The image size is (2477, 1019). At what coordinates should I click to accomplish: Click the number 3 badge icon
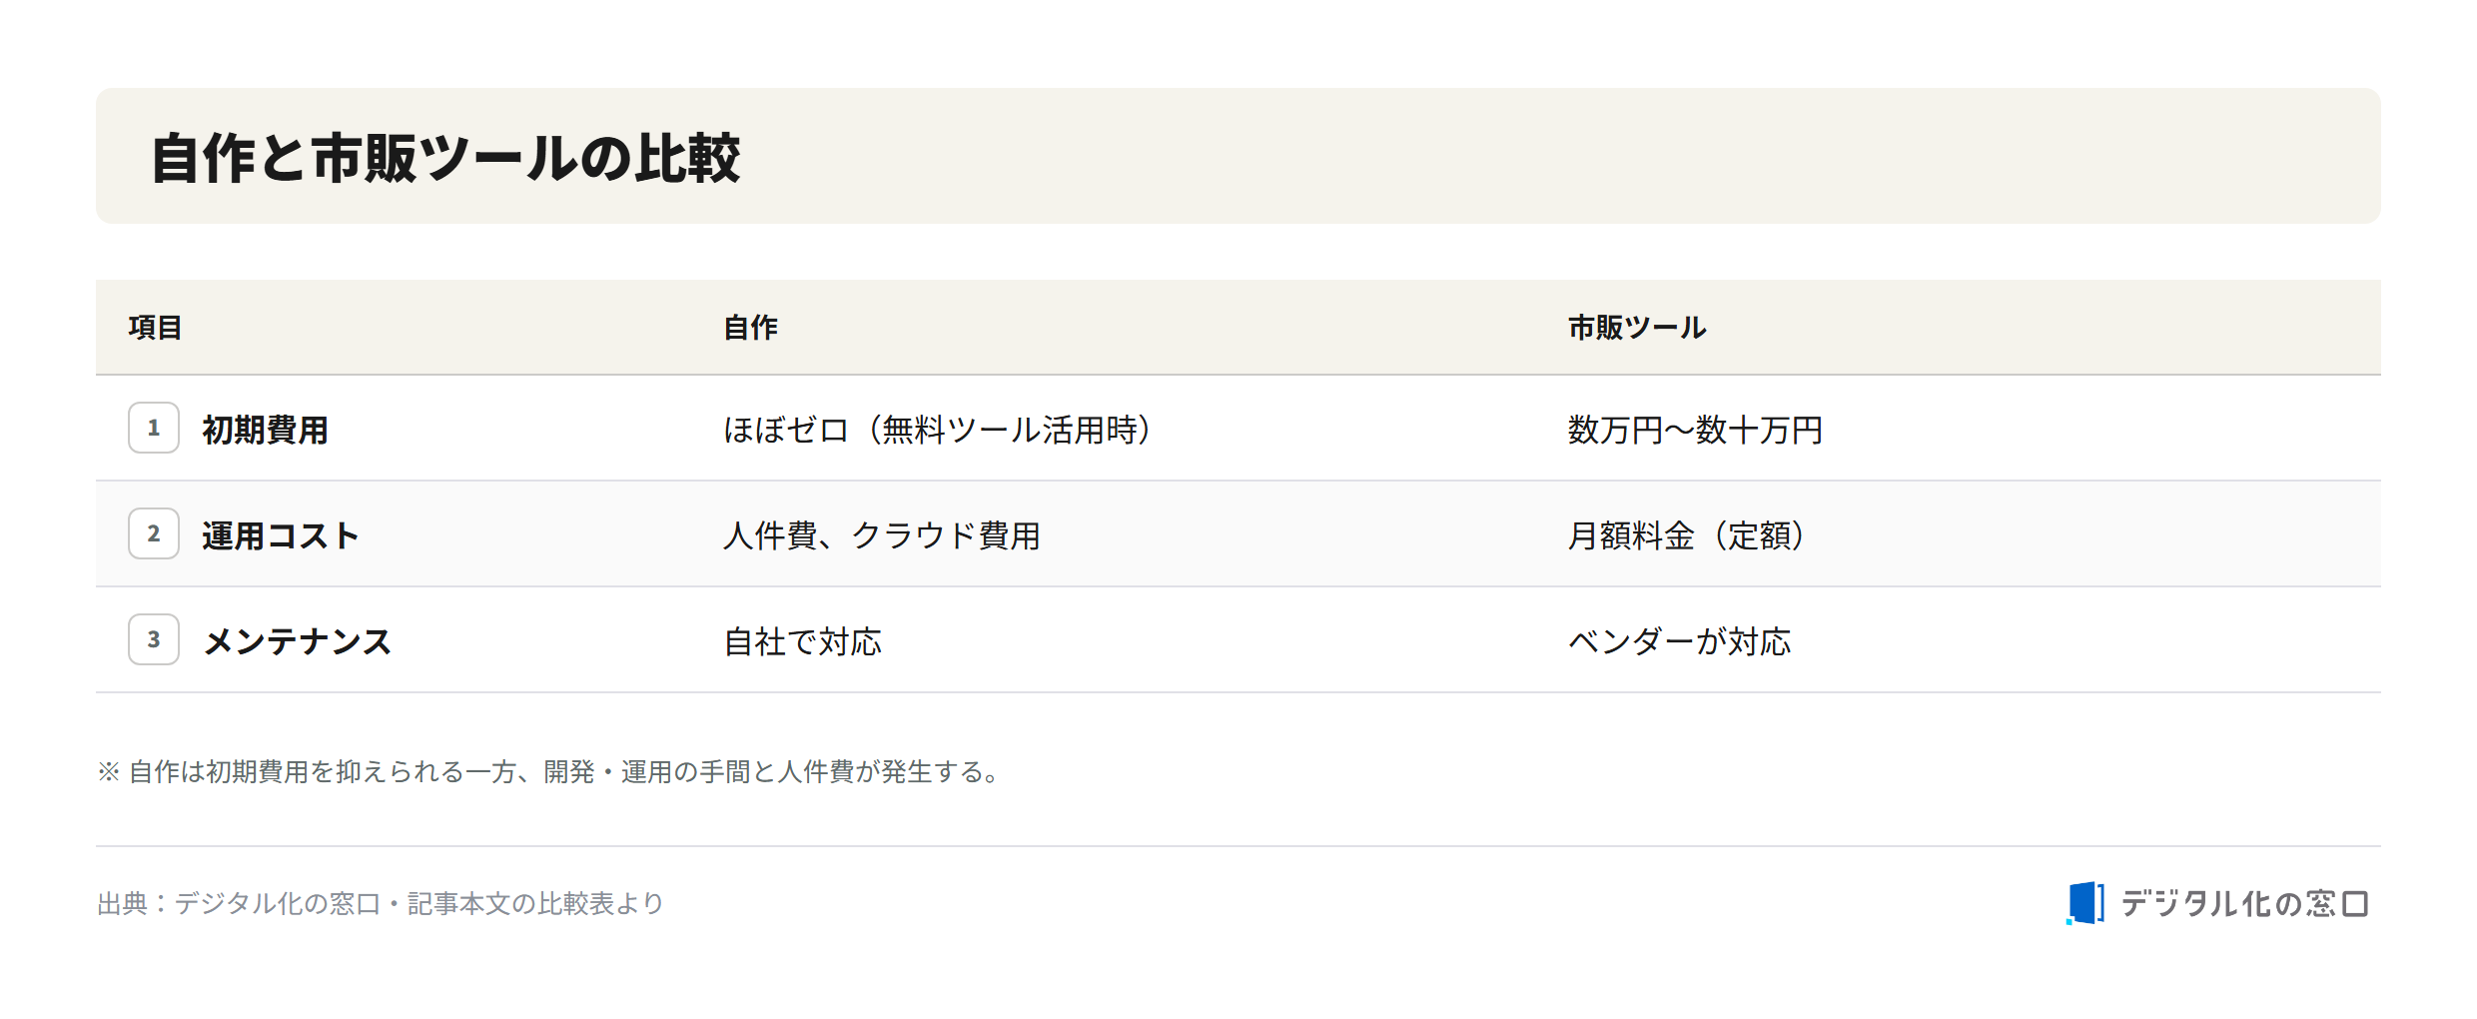[x=154, y=639]
